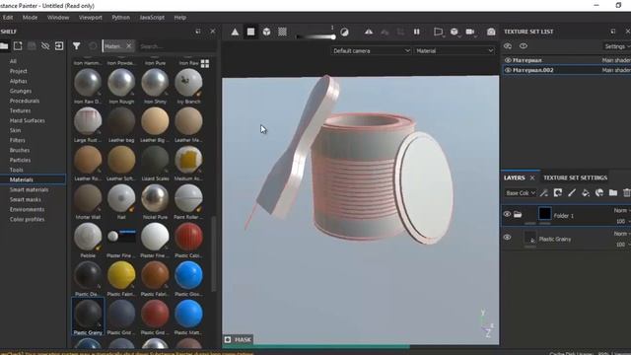Viewport: 631px width, 355px height.
Task: Select the Alphas shelf category
Action: [19, 81]
